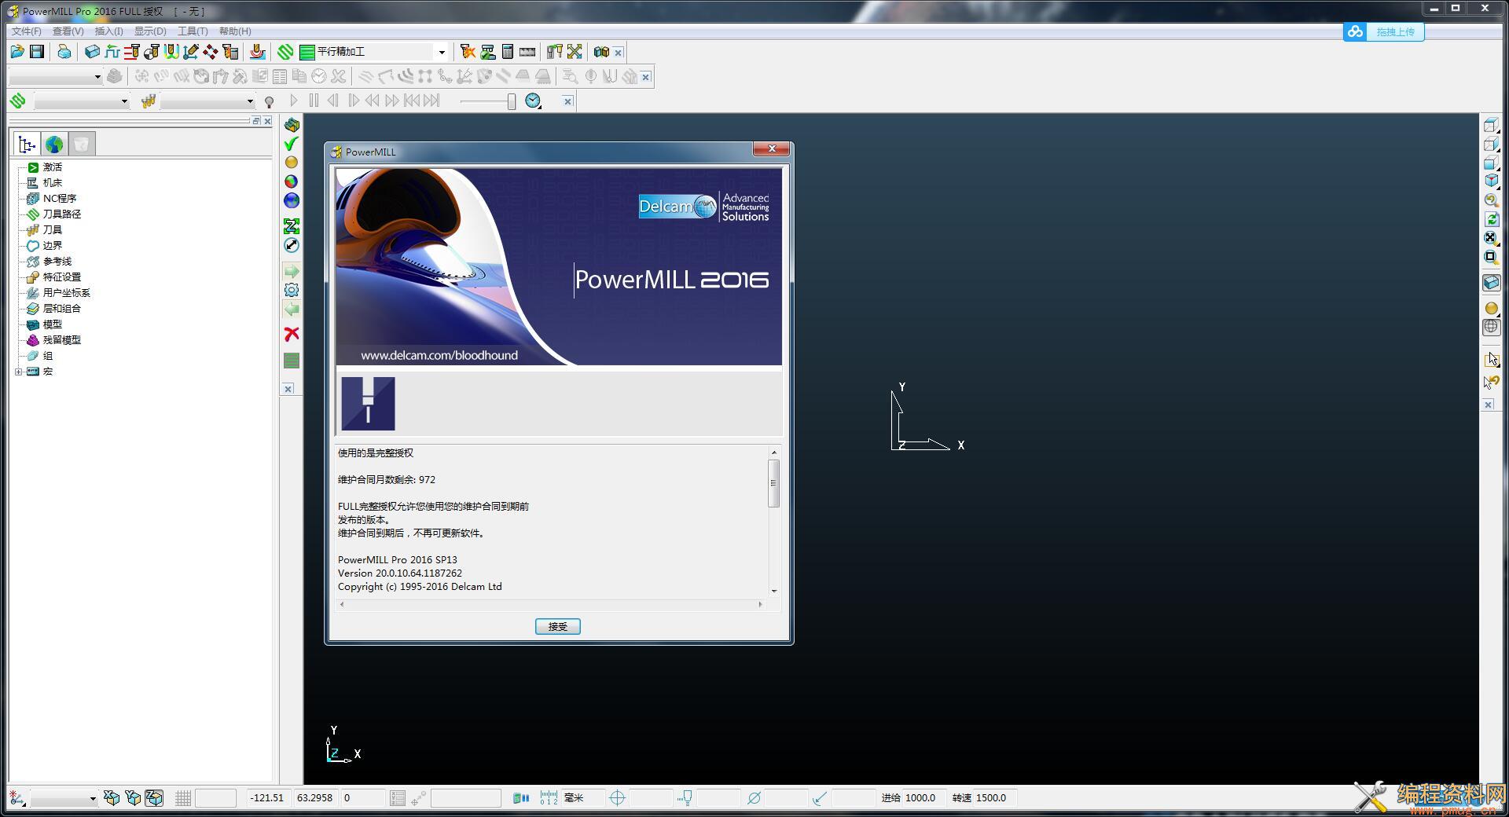Click the go to end playback button
This screenshot has width=1509, height=817.
tap(431, 101)
